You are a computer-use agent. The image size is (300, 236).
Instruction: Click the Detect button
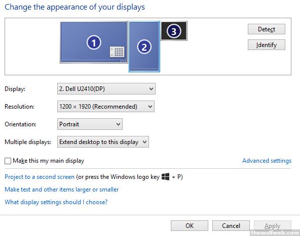[x=267, y=29]
